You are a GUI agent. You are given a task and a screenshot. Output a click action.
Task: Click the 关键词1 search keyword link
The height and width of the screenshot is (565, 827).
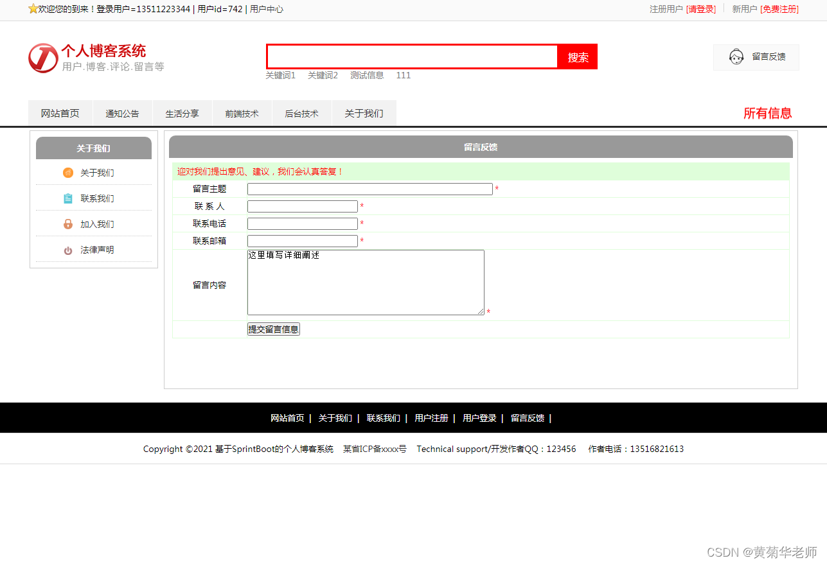281,75
